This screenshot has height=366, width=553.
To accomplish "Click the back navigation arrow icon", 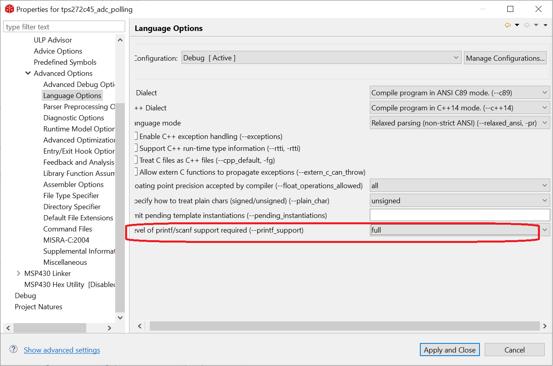I will [x=508, y=25].
